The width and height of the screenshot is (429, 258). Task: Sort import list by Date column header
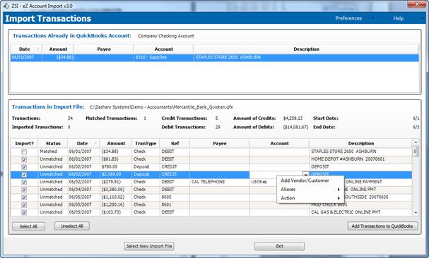pos(83,143)
